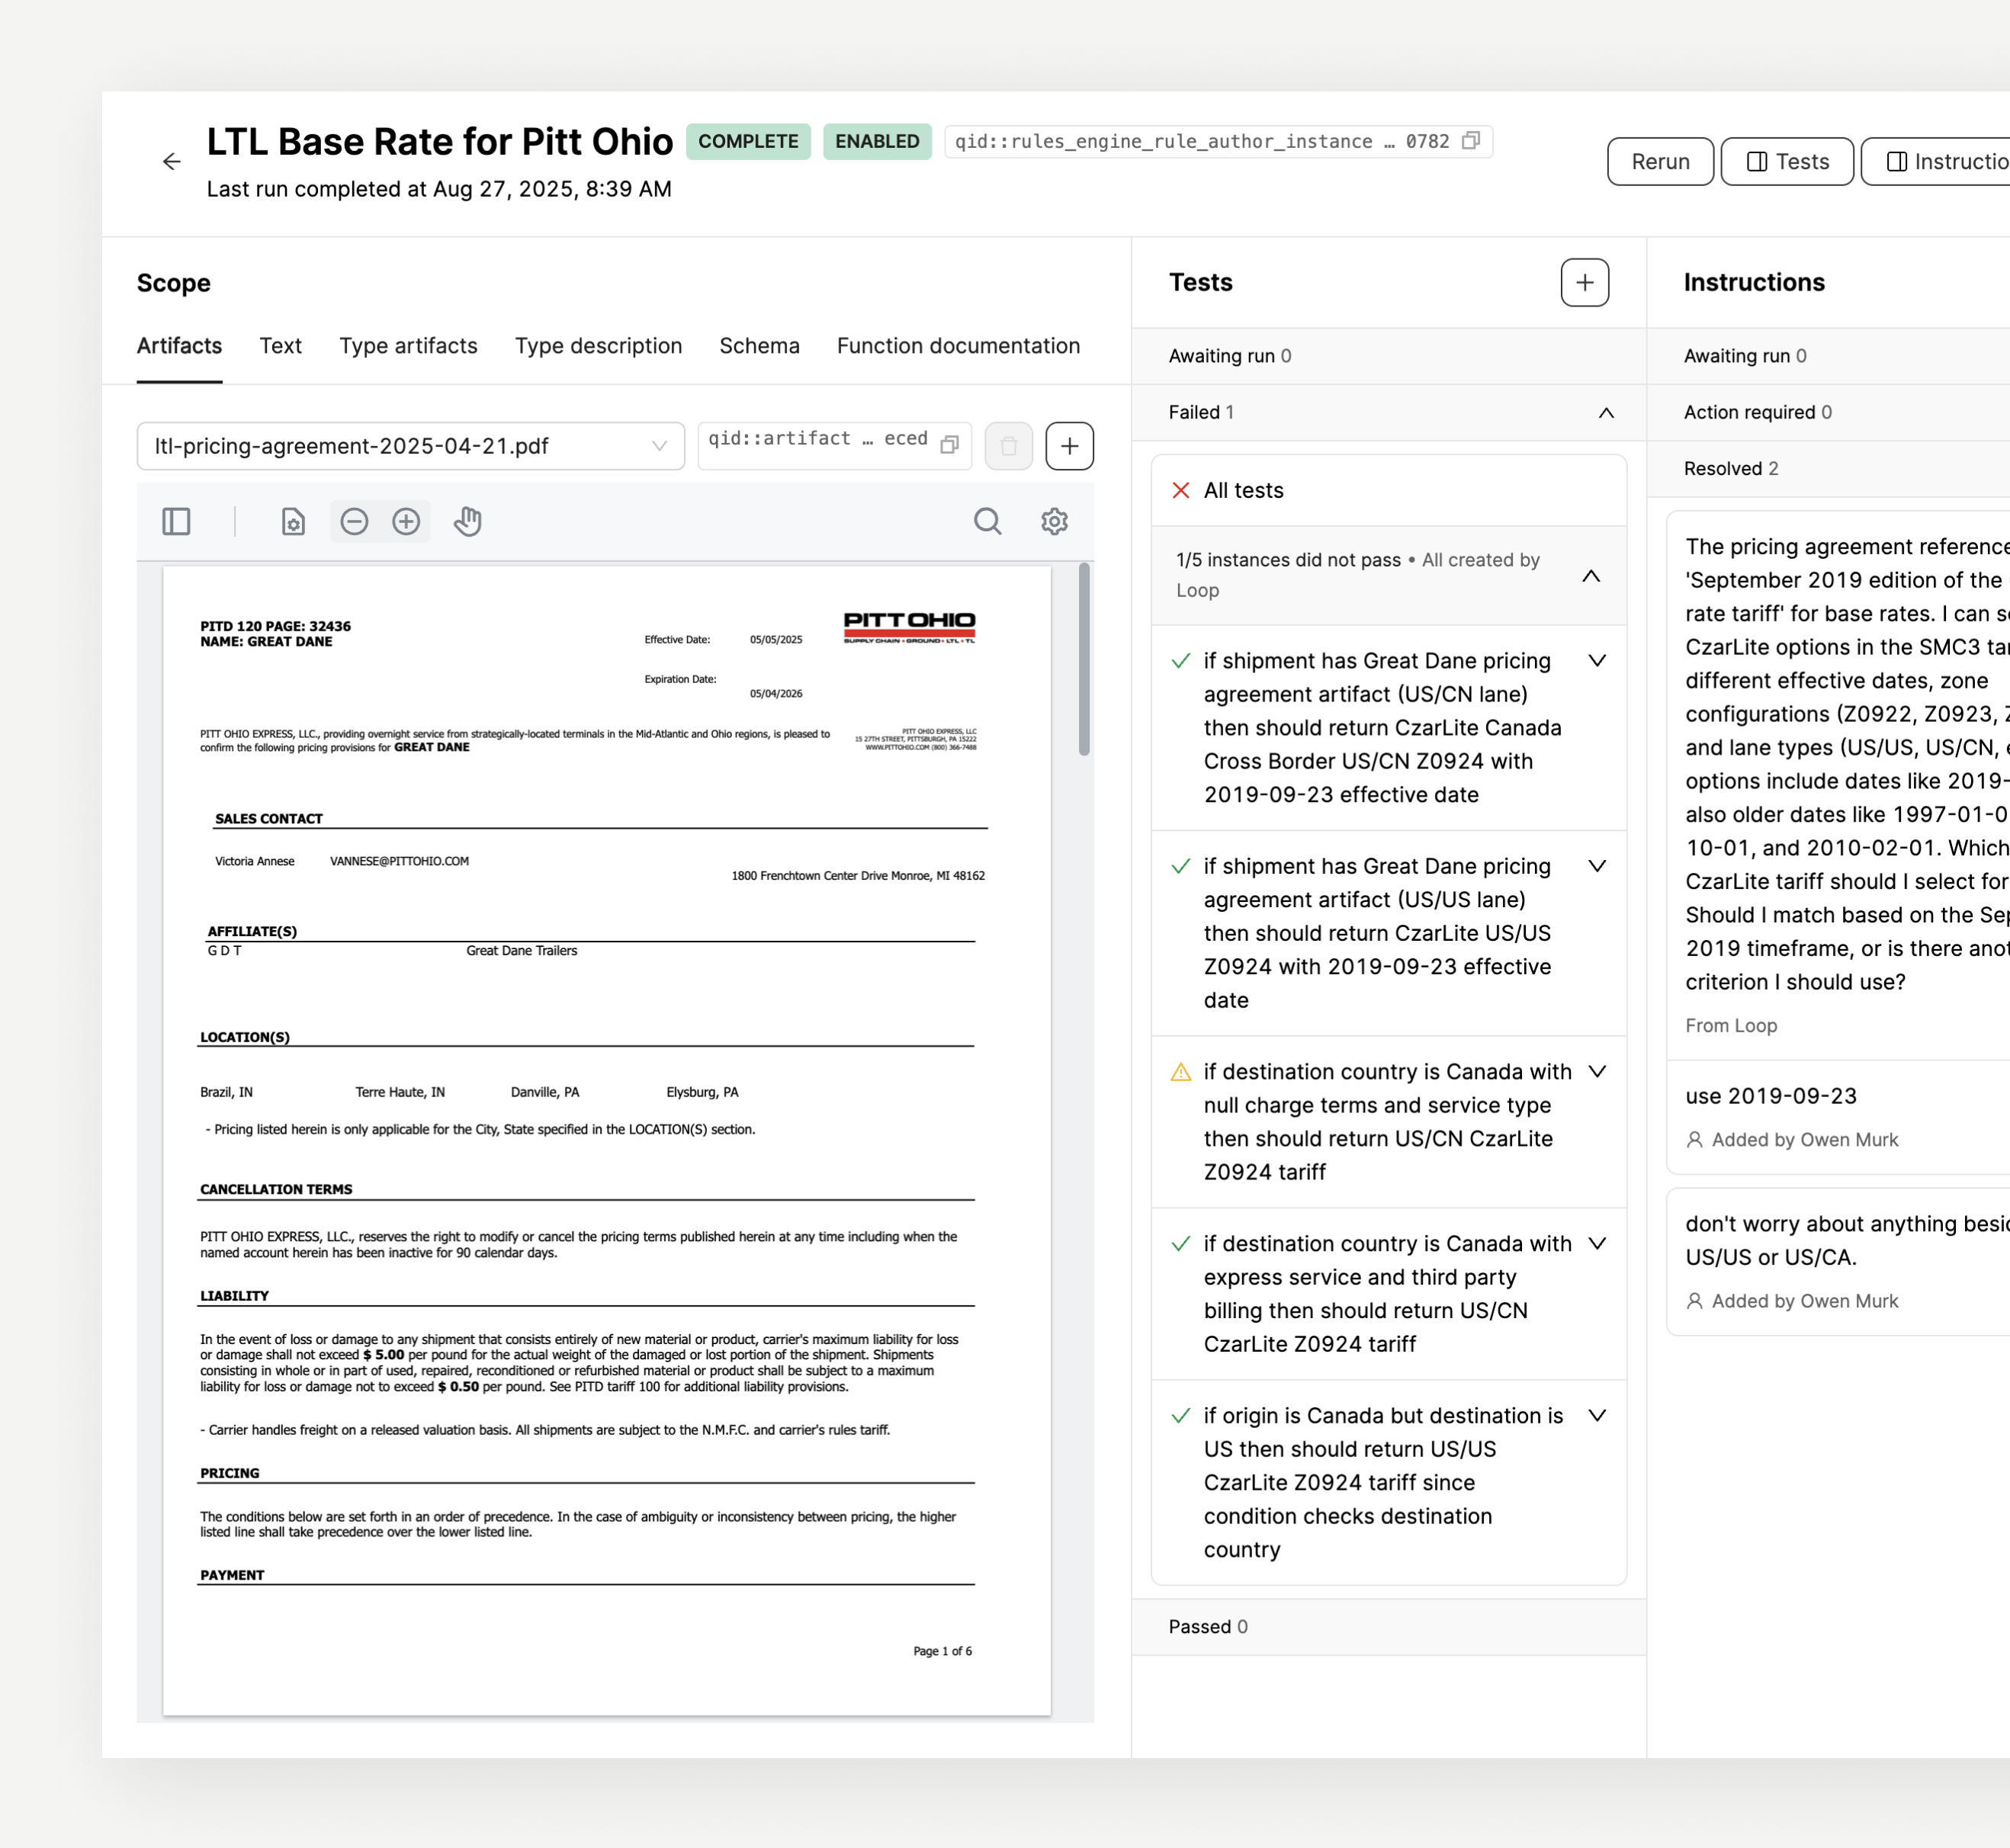Screen dimensions: 2010x1848
Task: Zoom out the PDF document
Action: 354,521
